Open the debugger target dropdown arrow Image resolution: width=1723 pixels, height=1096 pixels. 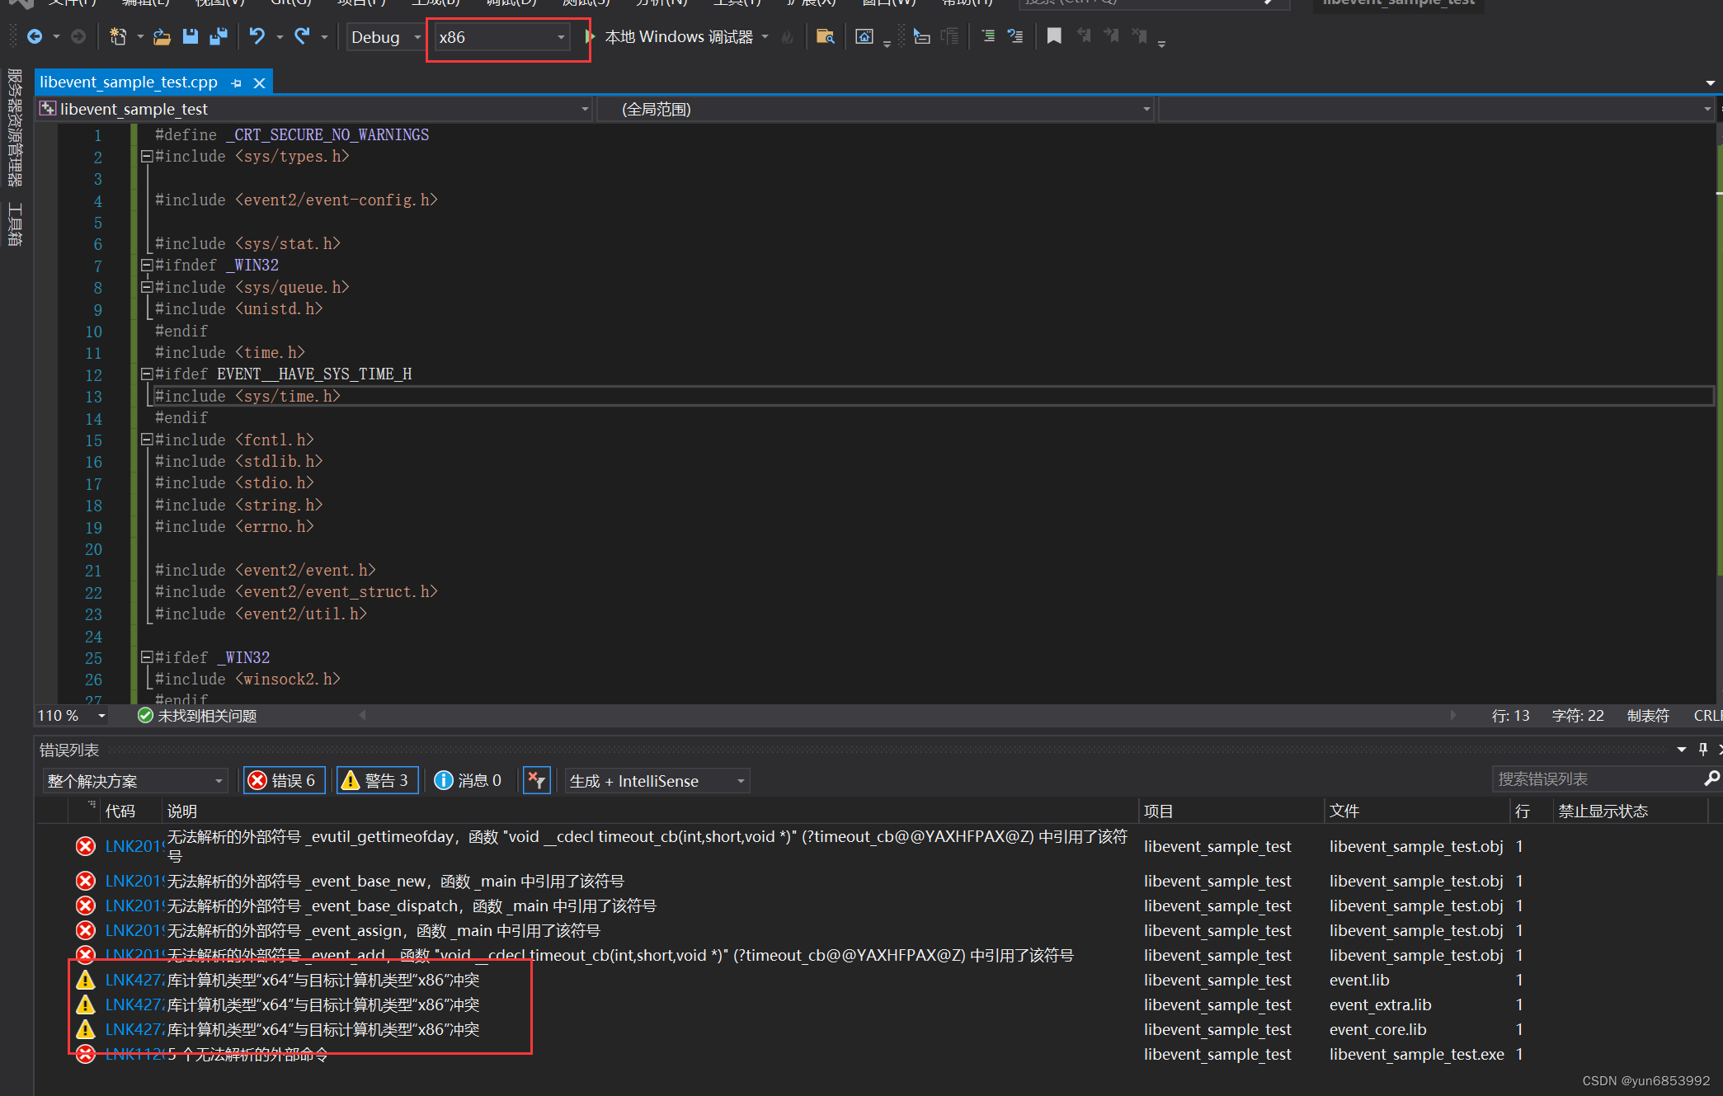[x=765, y=37]
